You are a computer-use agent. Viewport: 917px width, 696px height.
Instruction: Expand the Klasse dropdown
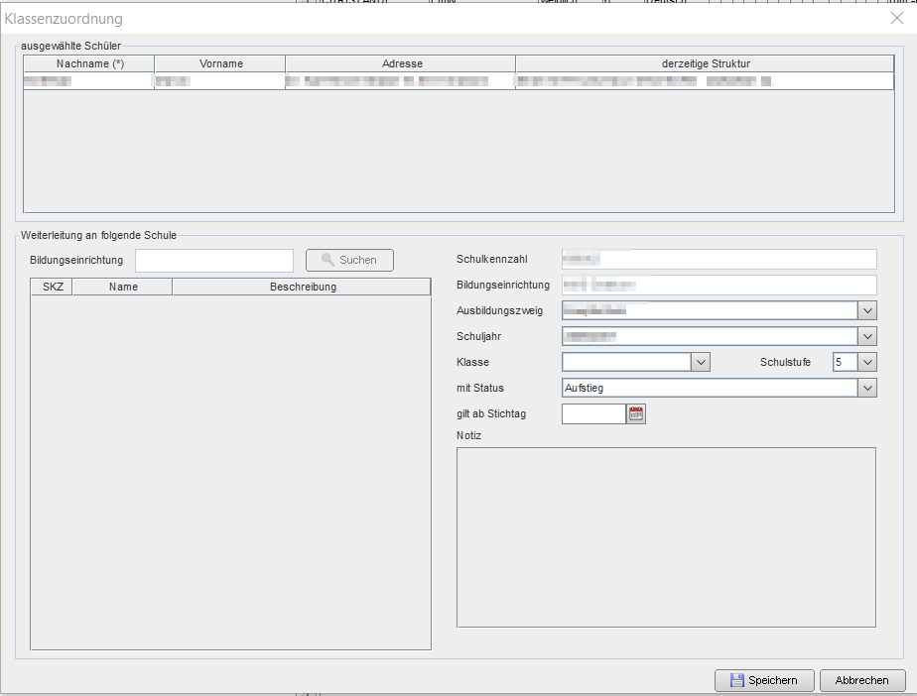(701, 362)
